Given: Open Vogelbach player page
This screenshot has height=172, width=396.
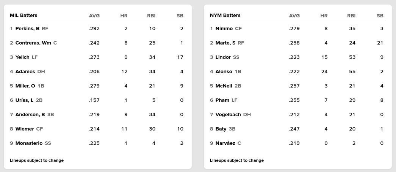Looking at the screenshot, I should pyautogui.click(x=228, y=115).
